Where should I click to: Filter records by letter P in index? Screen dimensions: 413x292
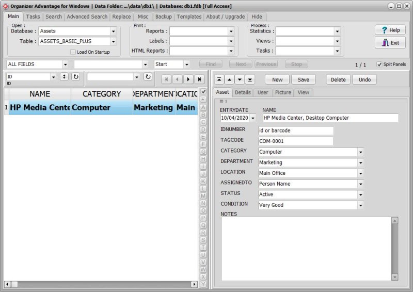point(203,218)
